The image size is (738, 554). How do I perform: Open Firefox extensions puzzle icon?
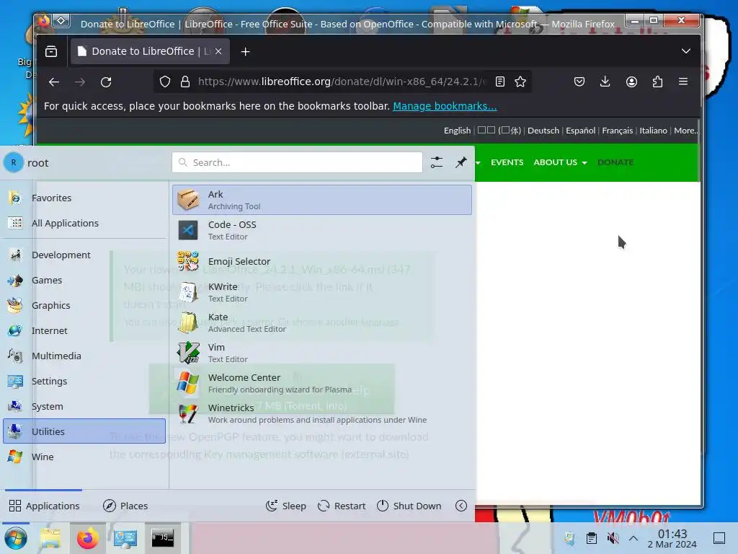pos(657,82)
